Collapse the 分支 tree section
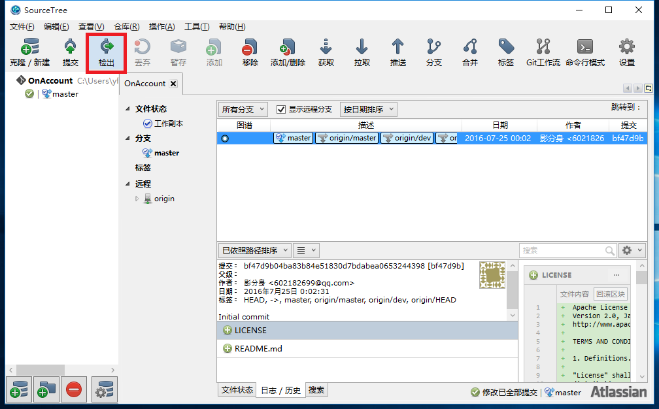 [x=127, y=138]
